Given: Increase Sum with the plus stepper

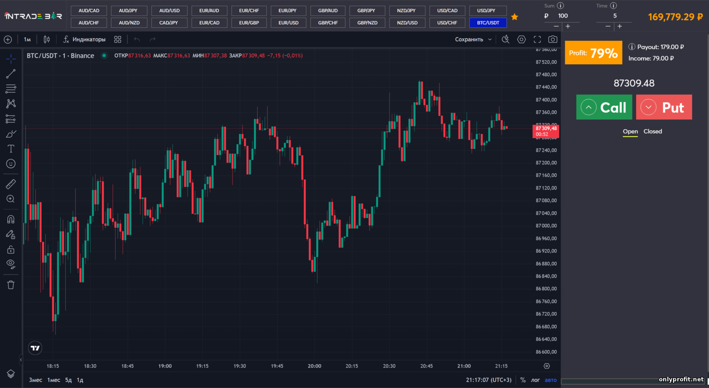Looking at the screenshot, I should pos(568,26).
